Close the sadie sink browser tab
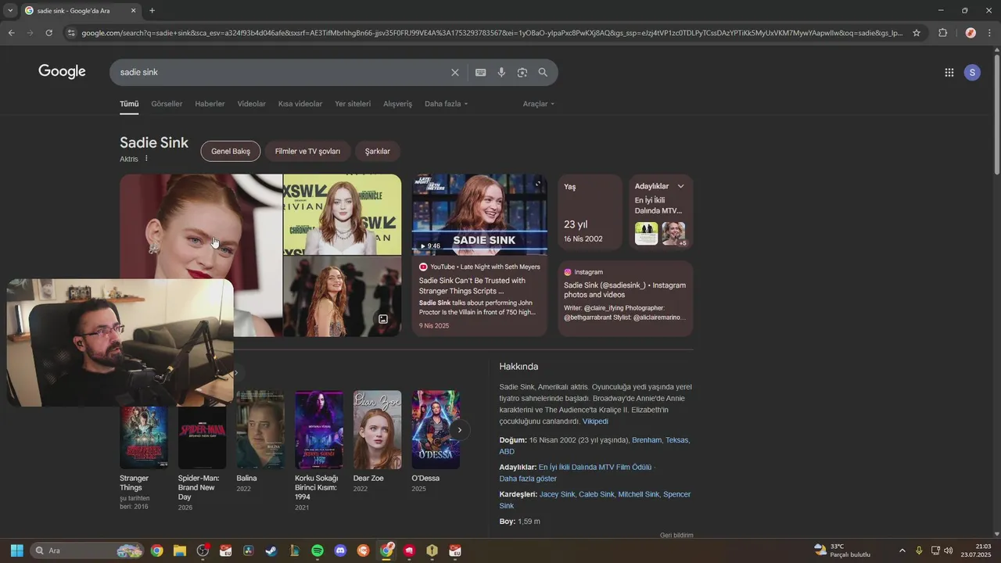The width and height of the screenshot is (1001, 563). (x=133, y=10)
